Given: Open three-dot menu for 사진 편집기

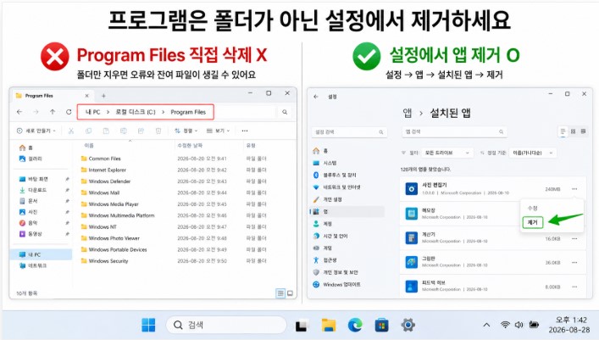Looking at the screenshot, I should pos(574,189).
